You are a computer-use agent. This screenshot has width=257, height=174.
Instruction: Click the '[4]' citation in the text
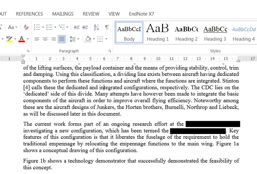[x=27, y=87]
